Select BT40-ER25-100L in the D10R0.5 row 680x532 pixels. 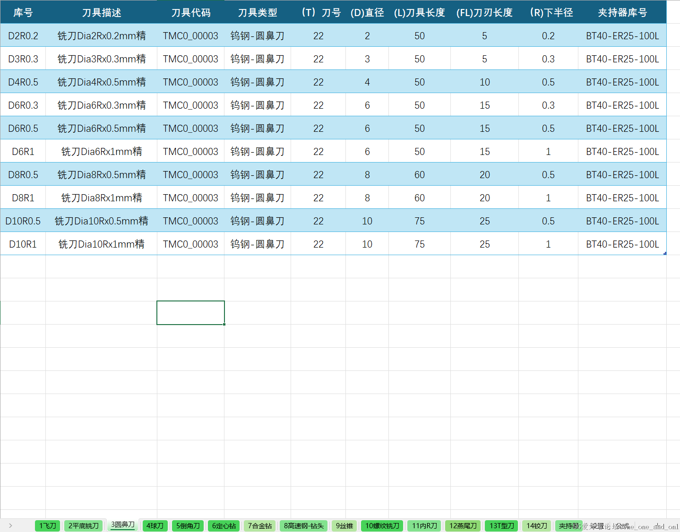(x=622, y=221)
